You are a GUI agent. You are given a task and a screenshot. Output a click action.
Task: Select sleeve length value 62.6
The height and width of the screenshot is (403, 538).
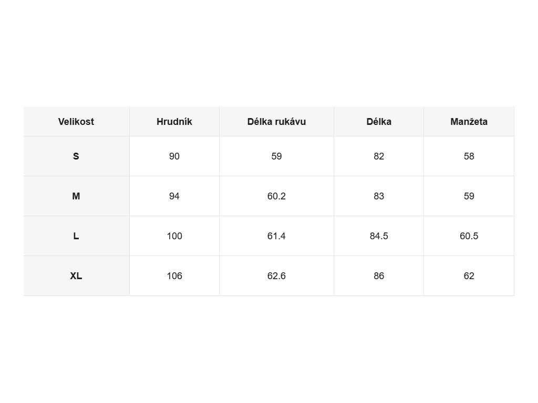pos(276,276)
